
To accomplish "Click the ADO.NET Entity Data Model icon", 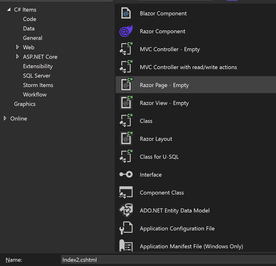I will tap(126, 210).
